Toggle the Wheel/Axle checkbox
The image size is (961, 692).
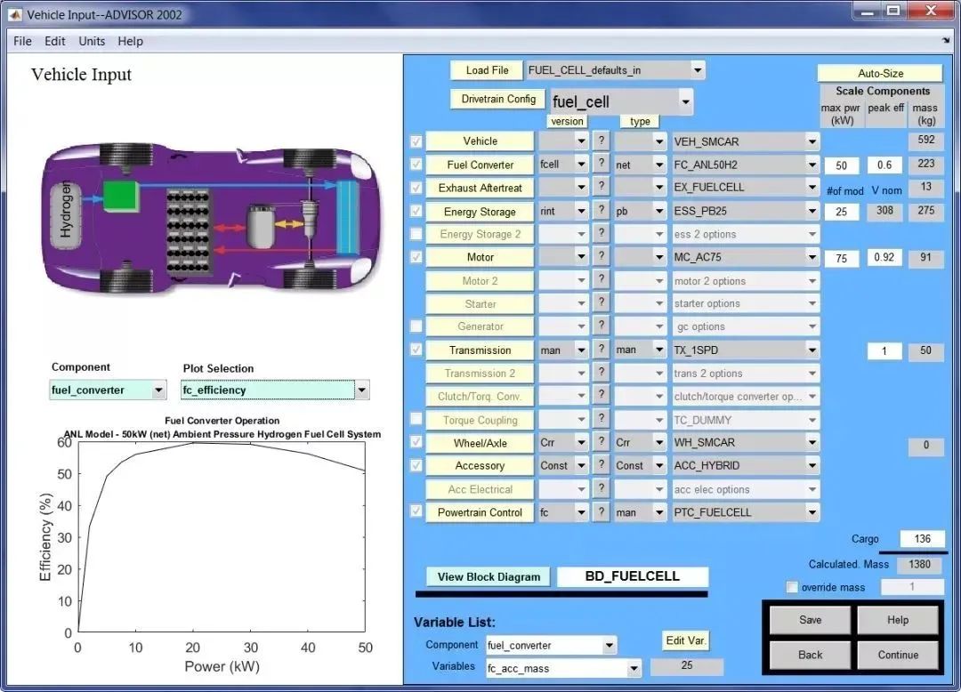click(416, 442)
